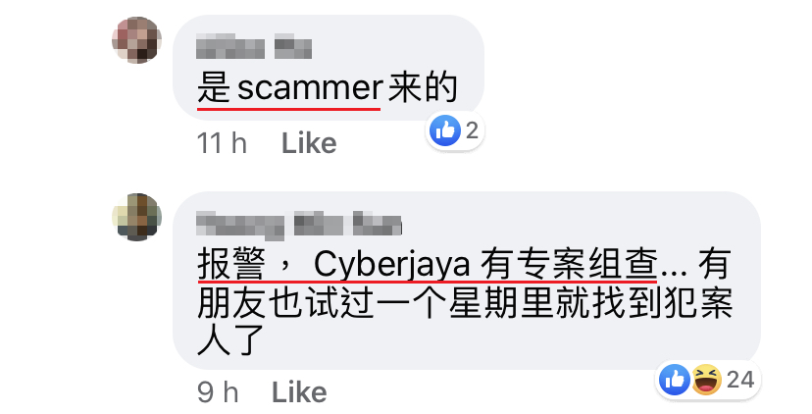The image size is (812, 414).
Task: View reactions via the count "2"
Action: (472, 130)
